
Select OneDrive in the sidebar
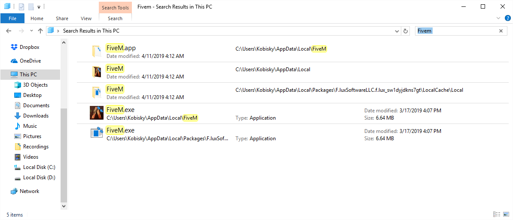[25, 61]
